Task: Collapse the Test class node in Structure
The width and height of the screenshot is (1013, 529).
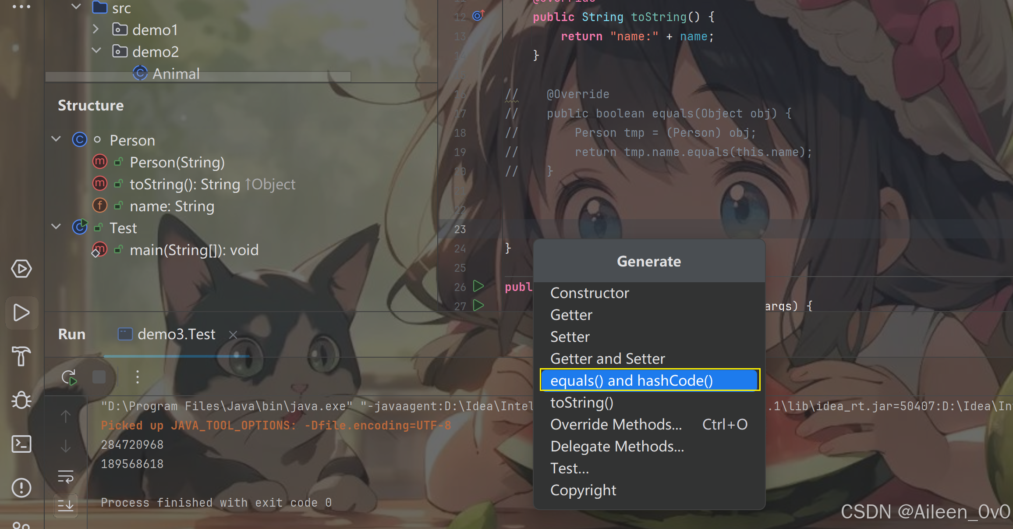Action: click(x=56, y=227)
